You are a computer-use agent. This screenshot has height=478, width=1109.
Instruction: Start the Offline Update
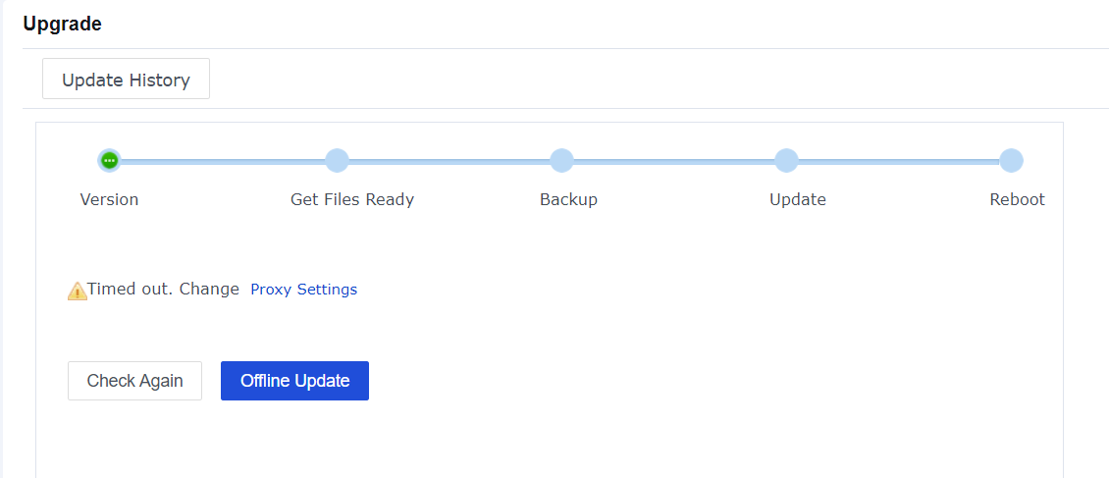point(294,381)
